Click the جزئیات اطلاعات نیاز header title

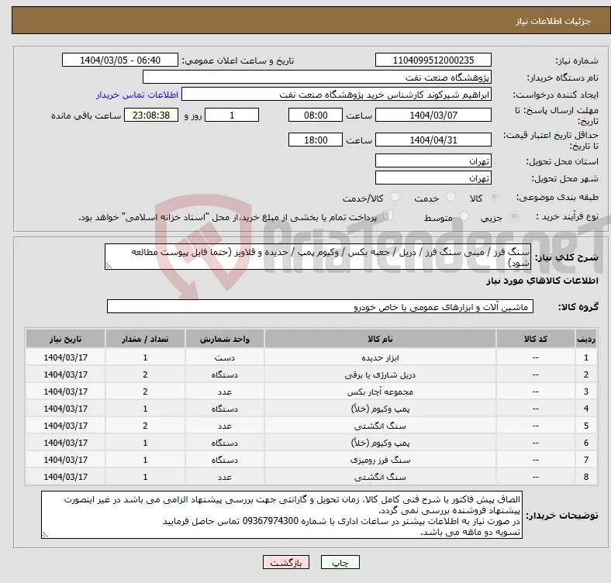(554, 21)
